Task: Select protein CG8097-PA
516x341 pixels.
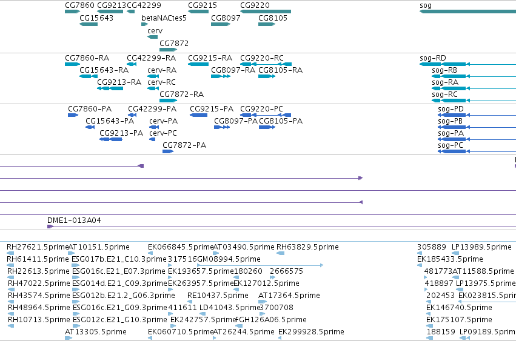Action: click(x=236, y=121)
